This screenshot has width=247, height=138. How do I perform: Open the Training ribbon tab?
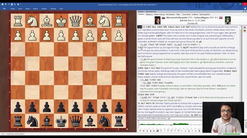click(53, 9)
